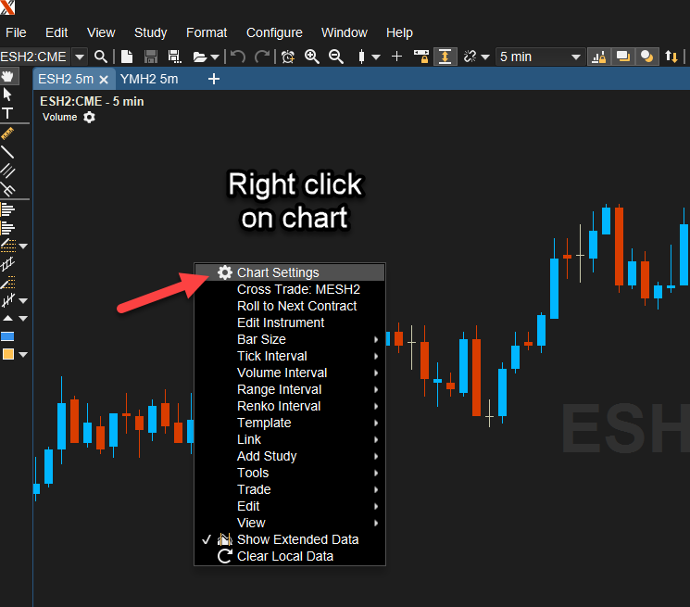The height and width of the screenshot is (607, 690).
Task: Open the 5 min bar size dropdown
Action: pos(540,57)
